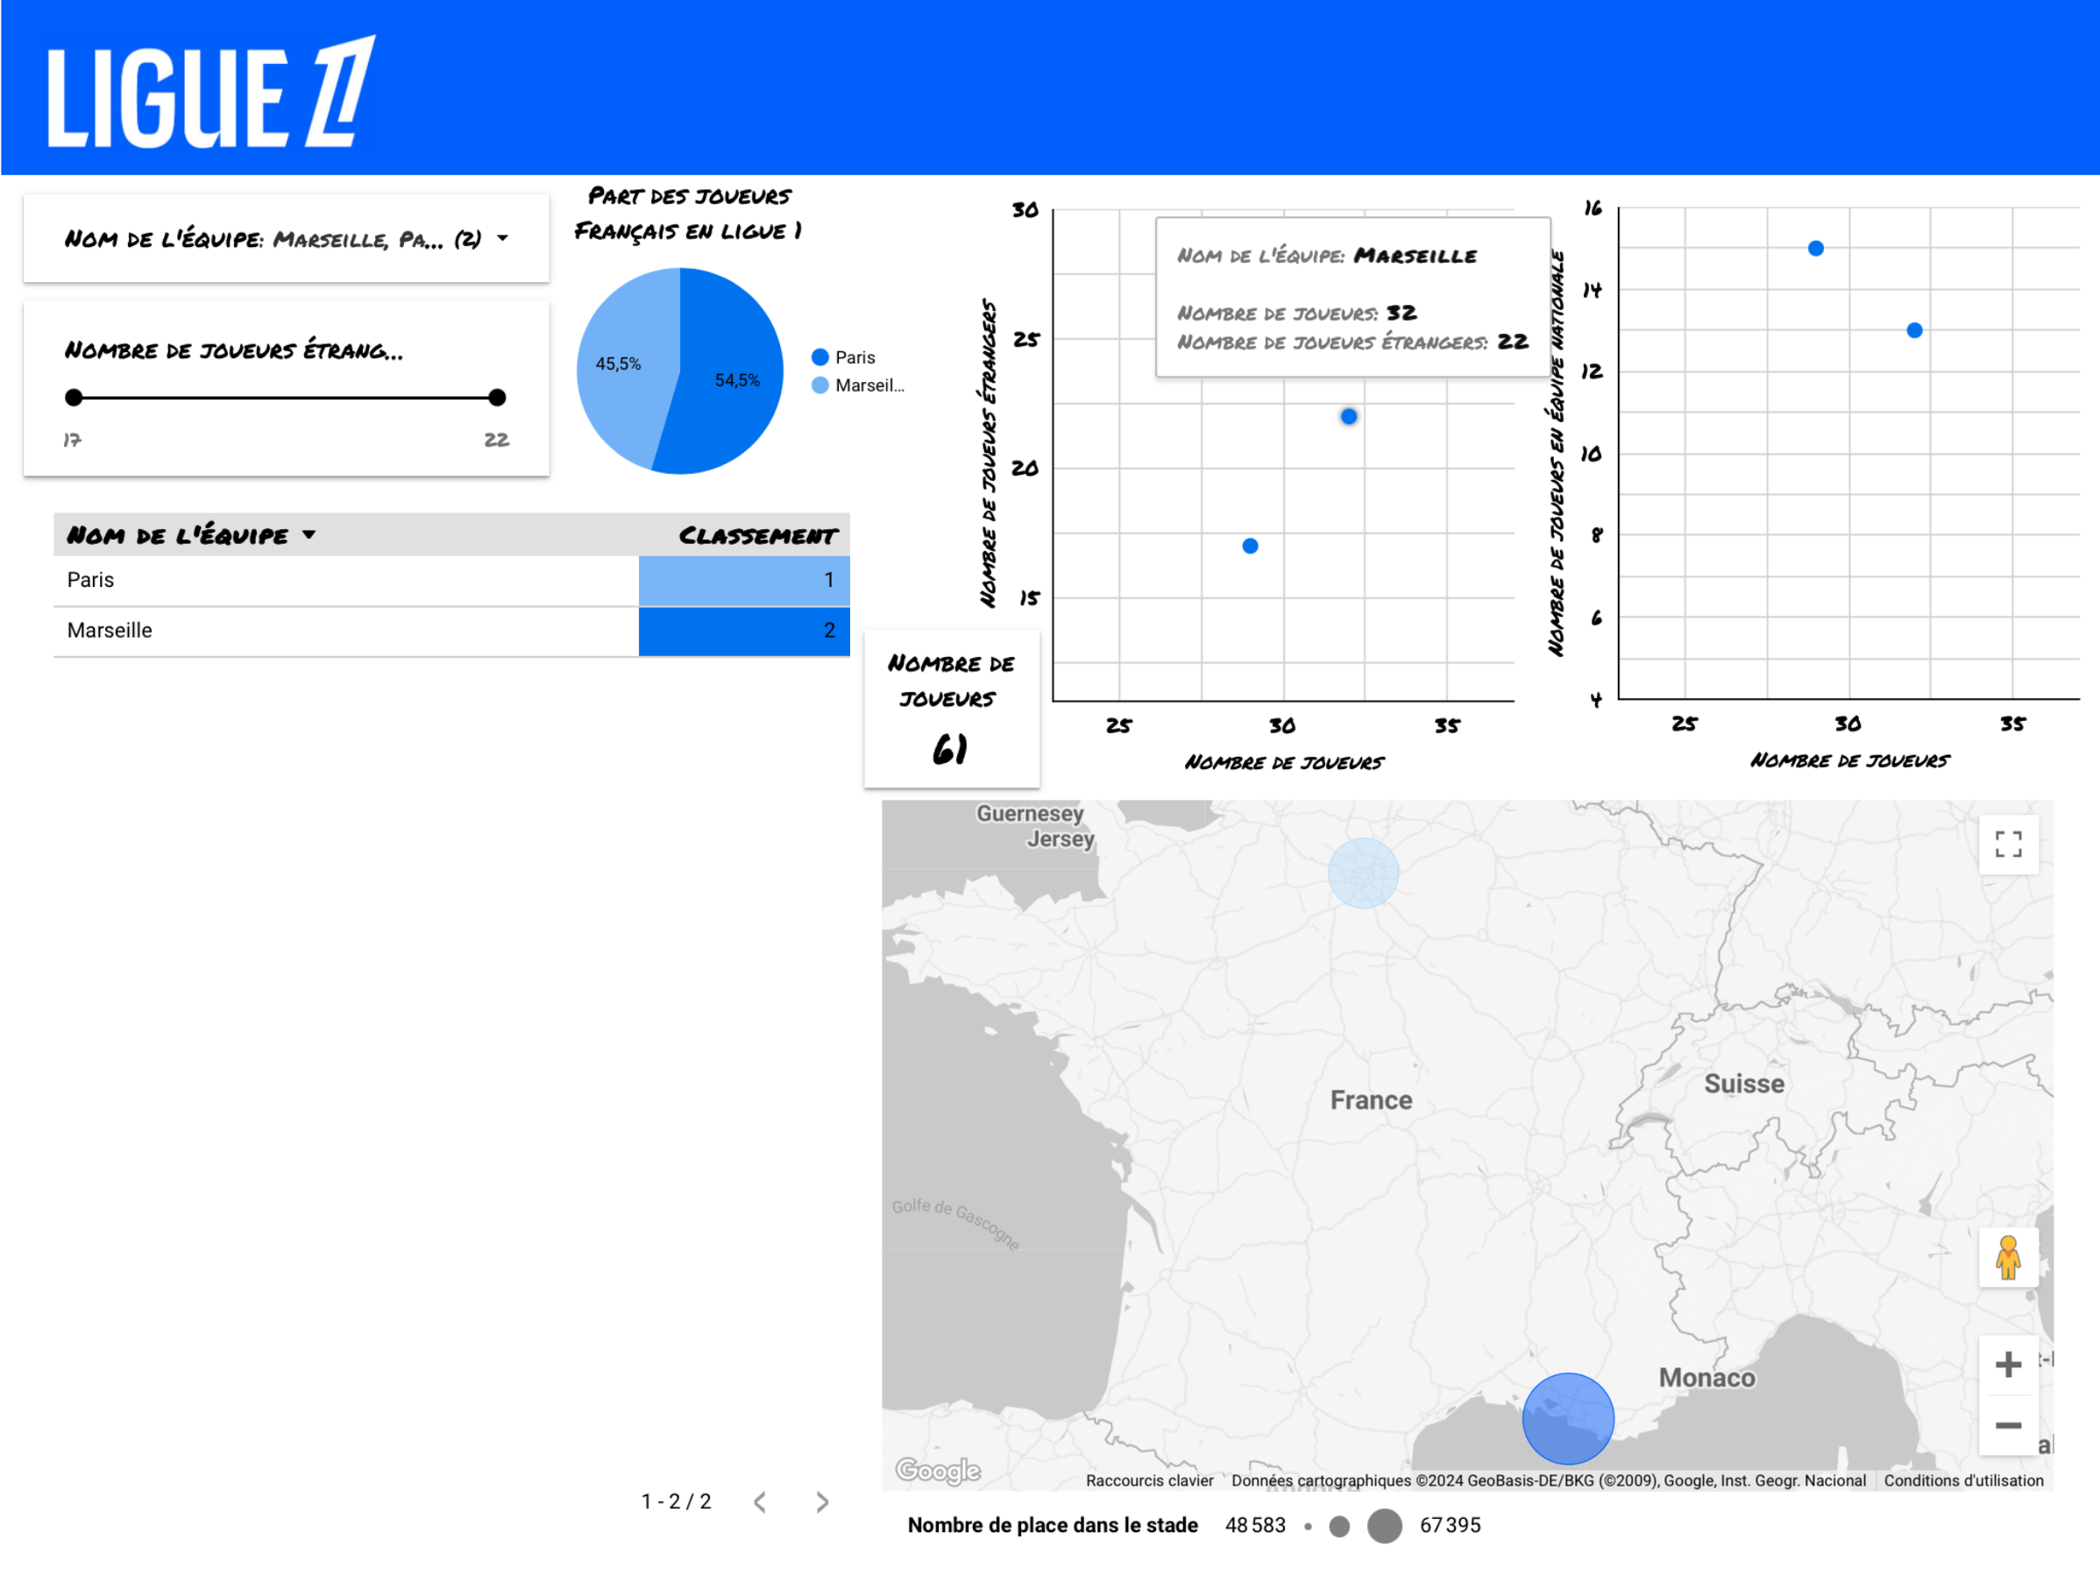
Task: Sort table by Classement column header
Action: (x=756, y=535)
